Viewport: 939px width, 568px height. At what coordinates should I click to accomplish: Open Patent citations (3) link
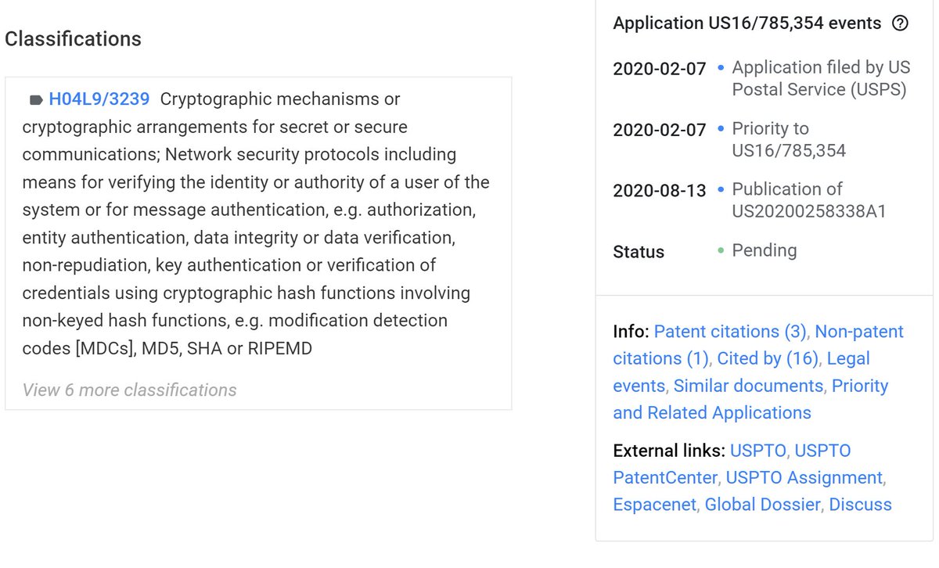coord(730,332)
